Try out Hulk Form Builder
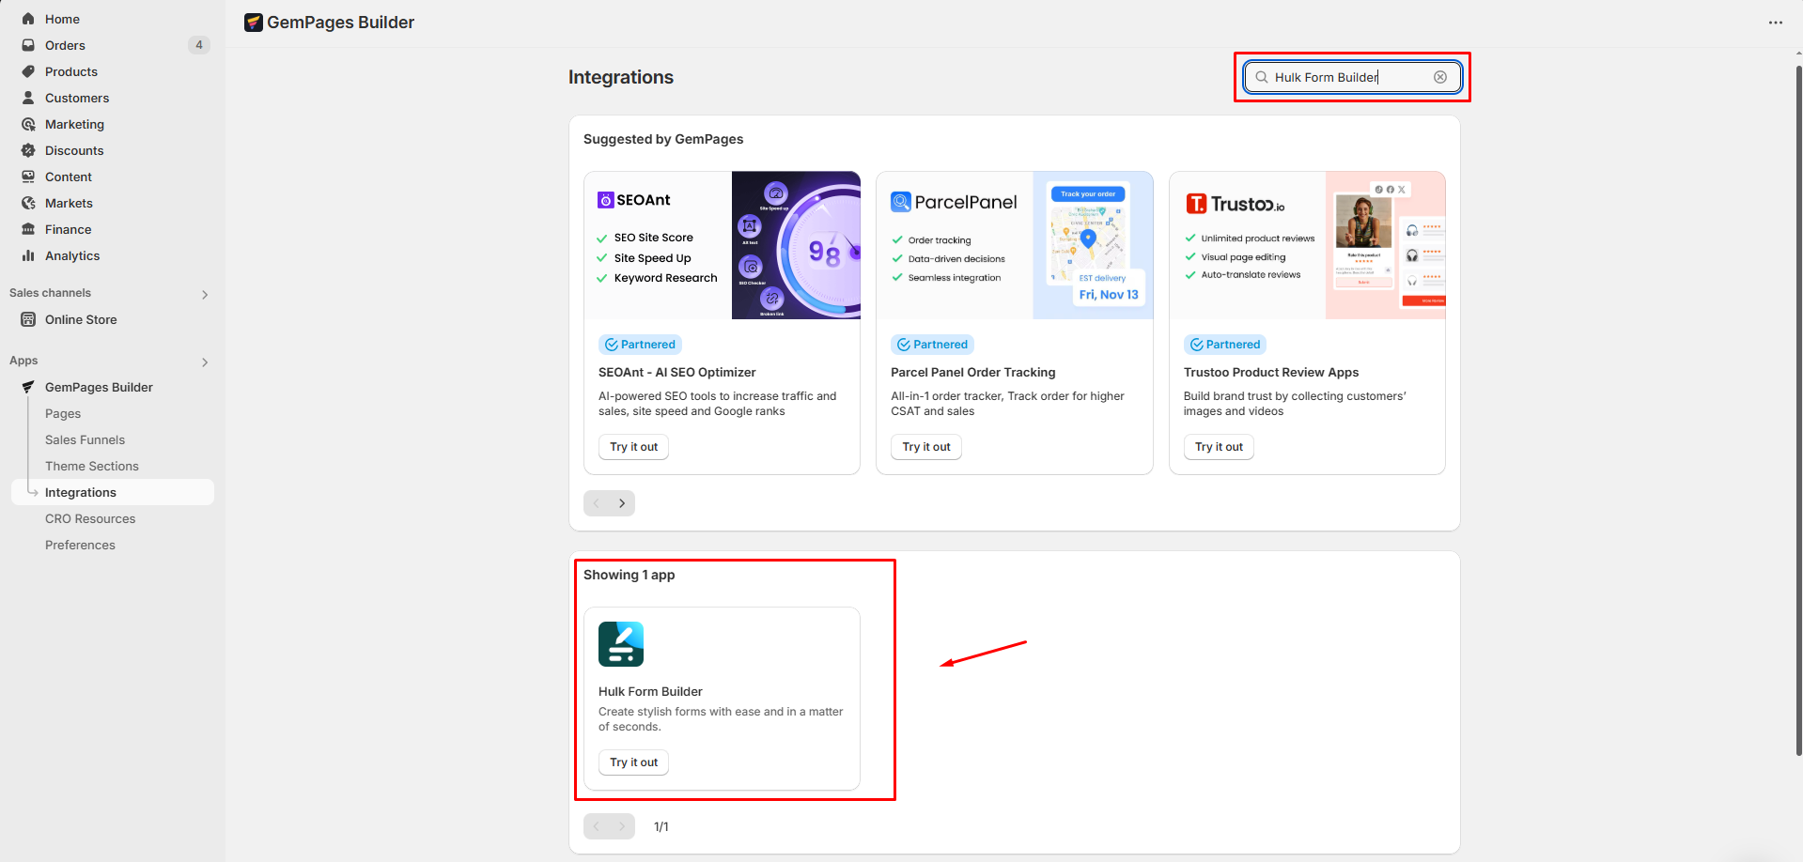 [633, 762]
